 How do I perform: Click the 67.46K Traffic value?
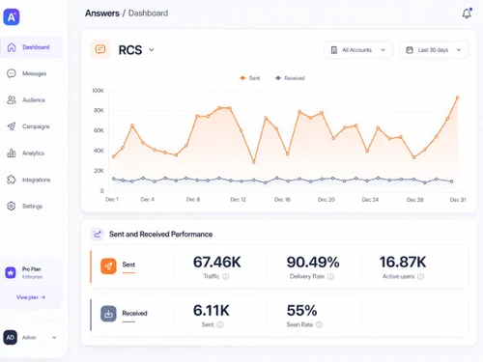click(x=217, y=262)
